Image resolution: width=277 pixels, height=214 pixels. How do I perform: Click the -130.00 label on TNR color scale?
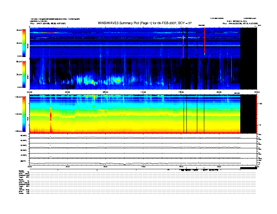coord(19,97)
